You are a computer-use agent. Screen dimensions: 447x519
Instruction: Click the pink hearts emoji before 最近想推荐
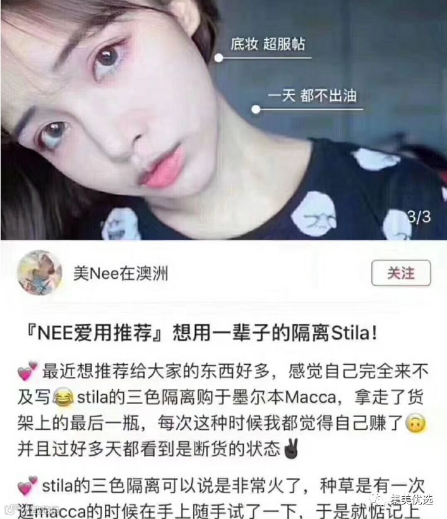(x=27, y=370)
